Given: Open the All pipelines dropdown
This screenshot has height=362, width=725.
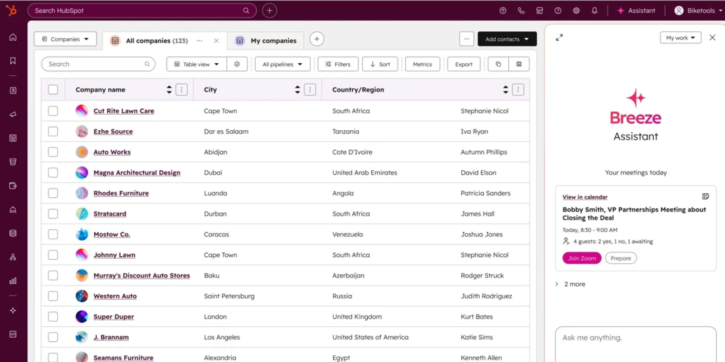Looking at the screenshot, I should (282, 64).
